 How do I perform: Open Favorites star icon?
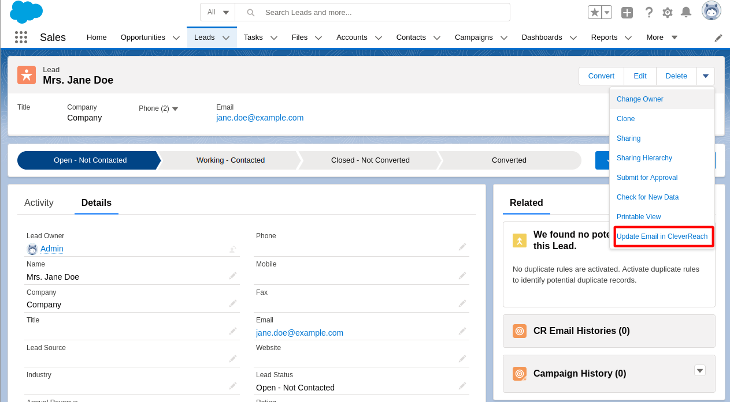click(595, 12)
